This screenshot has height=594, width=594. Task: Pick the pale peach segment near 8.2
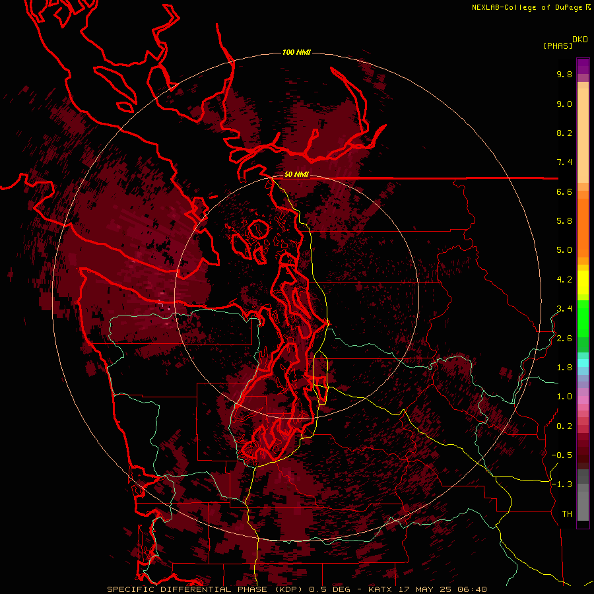(x=583, y=135)
